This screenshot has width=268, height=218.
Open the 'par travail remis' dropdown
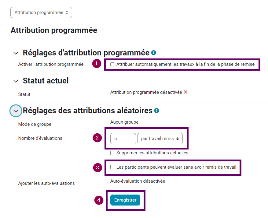[x=160, y=139]
